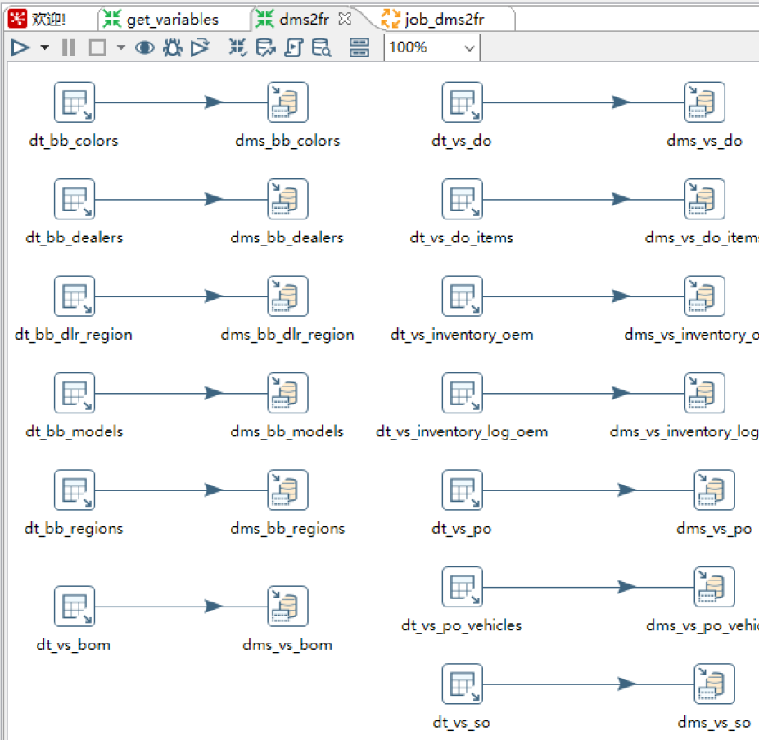
Task: Select dms_bb_dlr_region output step
Action: pos(287,296)
